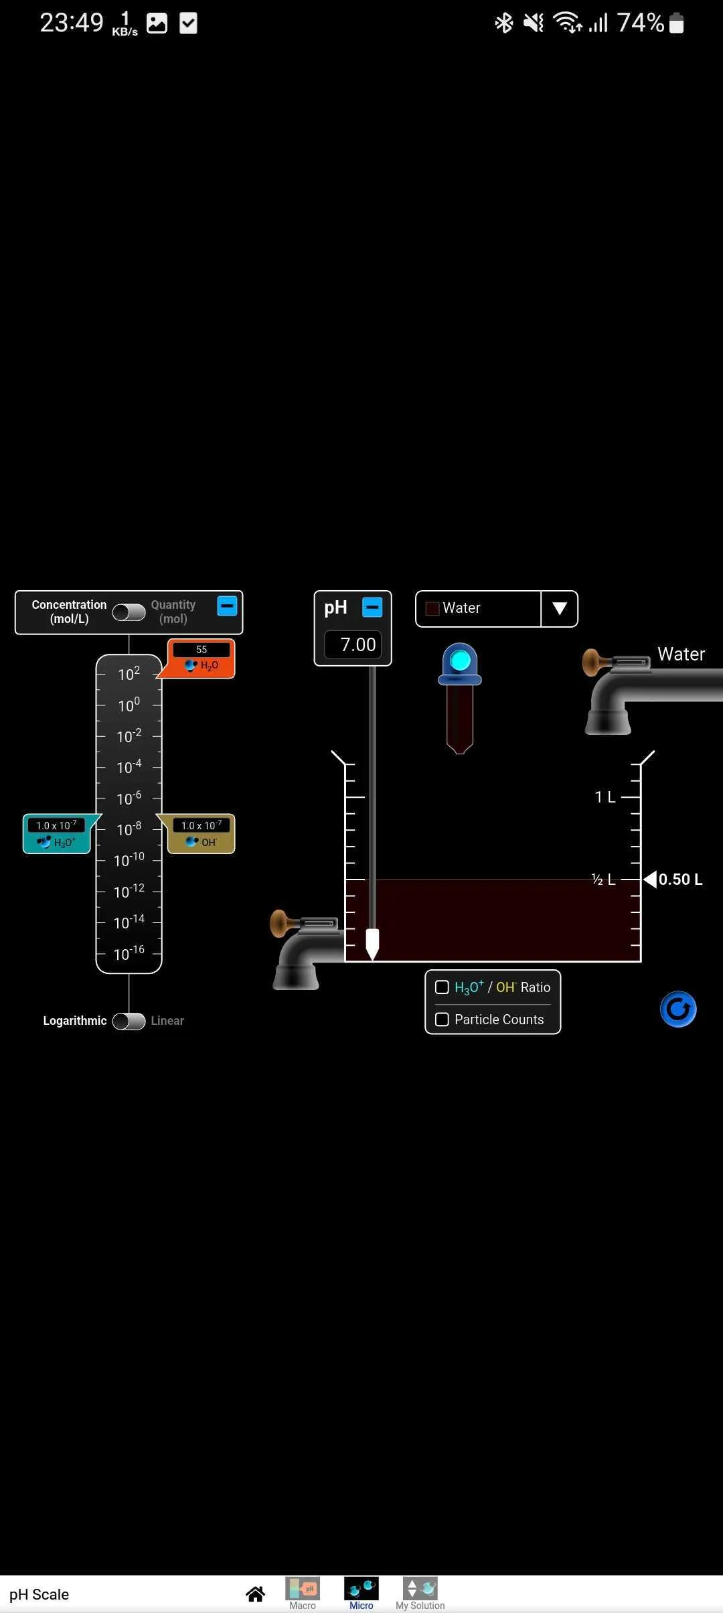The width and height of the screenshot is (723, 1613).
Task: Click the blue reset all button
Action: [x=678, y=1009]
